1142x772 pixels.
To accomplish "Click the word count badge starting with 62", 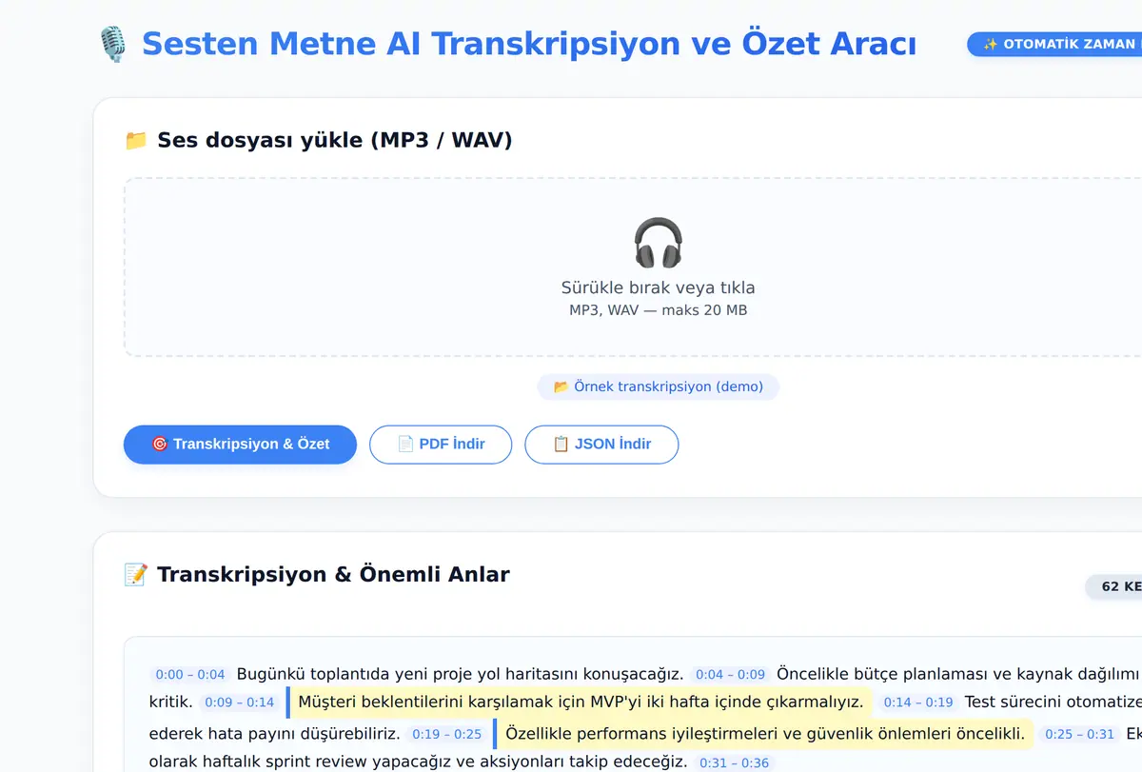I will point(1113,586).
